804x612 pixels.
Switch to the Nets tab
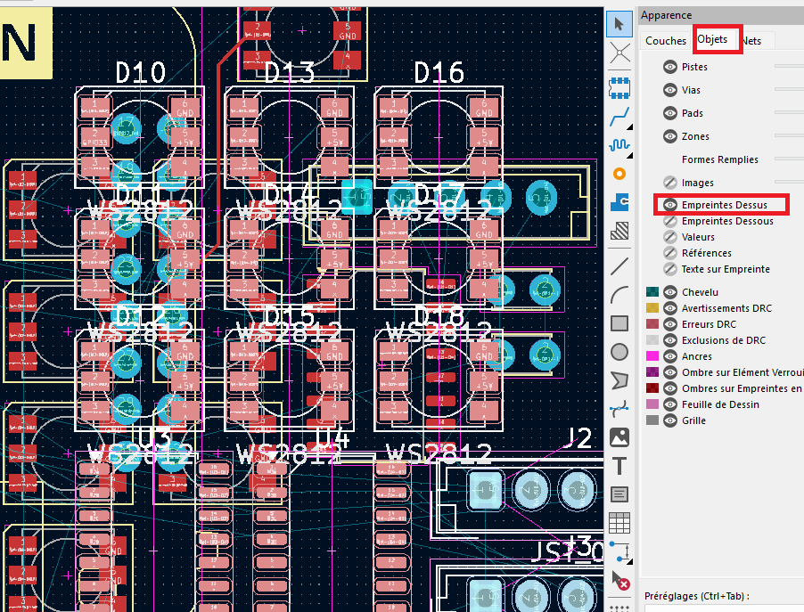[751, 40]
